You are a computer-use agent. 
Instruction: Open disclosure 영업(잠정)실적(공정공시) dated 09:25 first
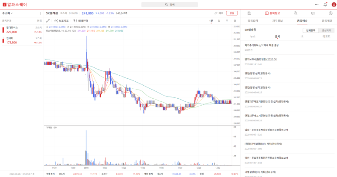point(258,73)
